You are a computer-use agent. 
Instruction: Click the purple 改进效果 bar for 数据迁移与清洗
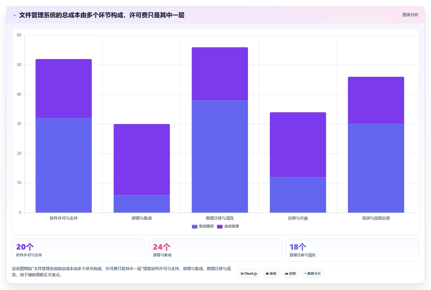(x=220, y=74)
